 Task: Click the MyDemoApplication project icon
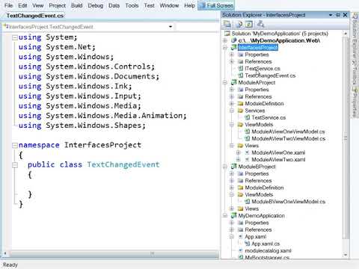[234, 215]
